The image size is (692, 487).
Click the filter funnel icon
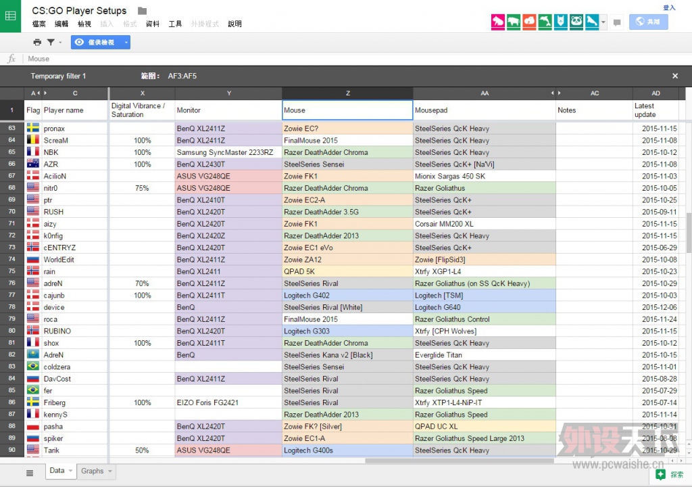point(51,43)
